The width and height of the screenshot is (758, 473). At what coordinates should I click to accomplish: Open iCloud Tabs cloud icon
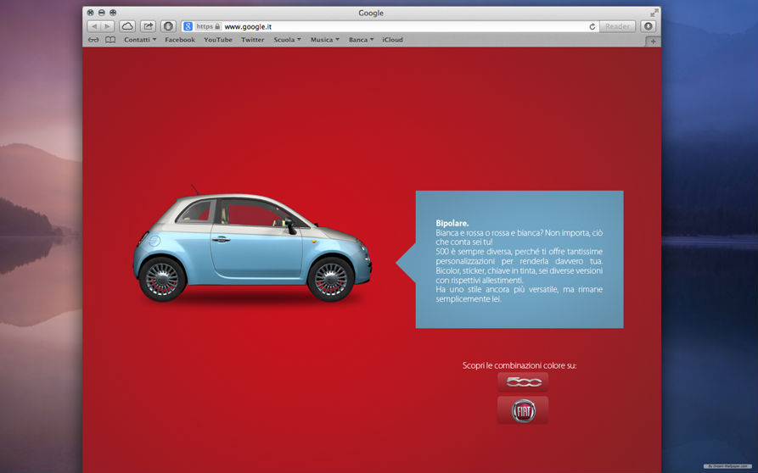127,26
